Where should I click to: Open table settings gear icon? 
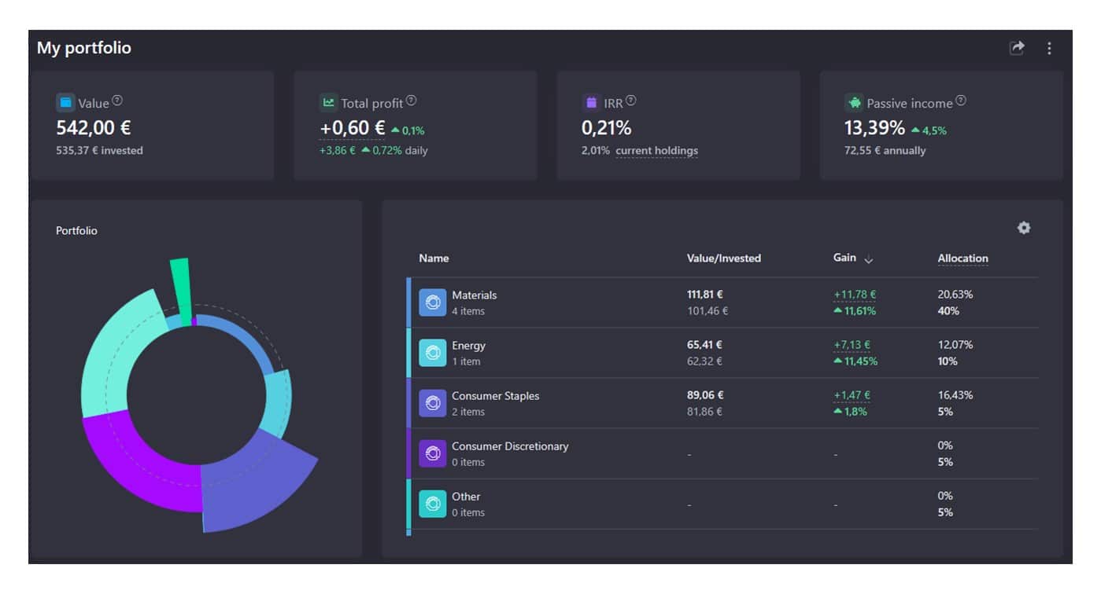[x=1023, y=228]
